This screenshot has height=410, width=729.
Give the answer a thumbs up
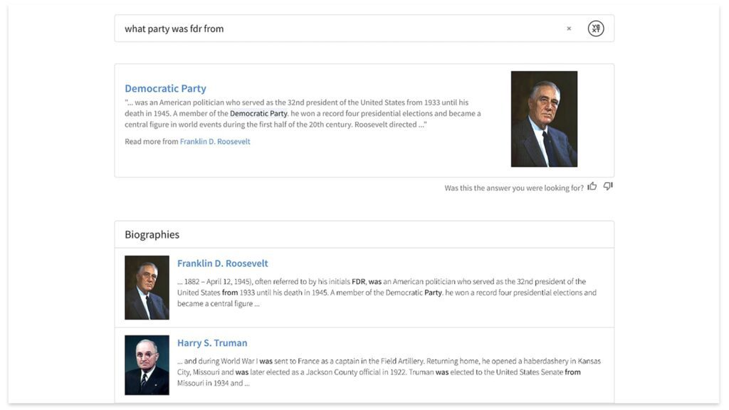coord(592,186)
